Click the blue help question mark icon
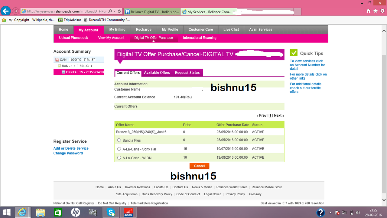Image resolution: width=387 pixels, height=218 pixels. click(321, 212)
